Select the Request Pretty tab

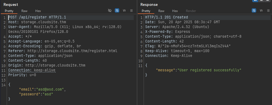point(9,11)
